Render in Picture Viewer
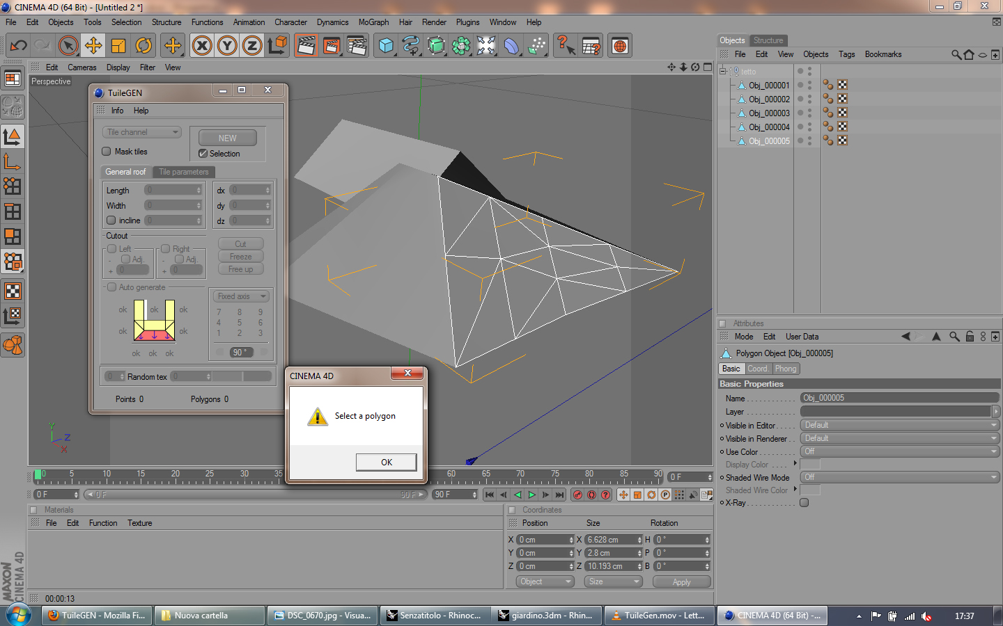Image resolution: width=1003 pixels, height=626 pixels. coord(332,46)
